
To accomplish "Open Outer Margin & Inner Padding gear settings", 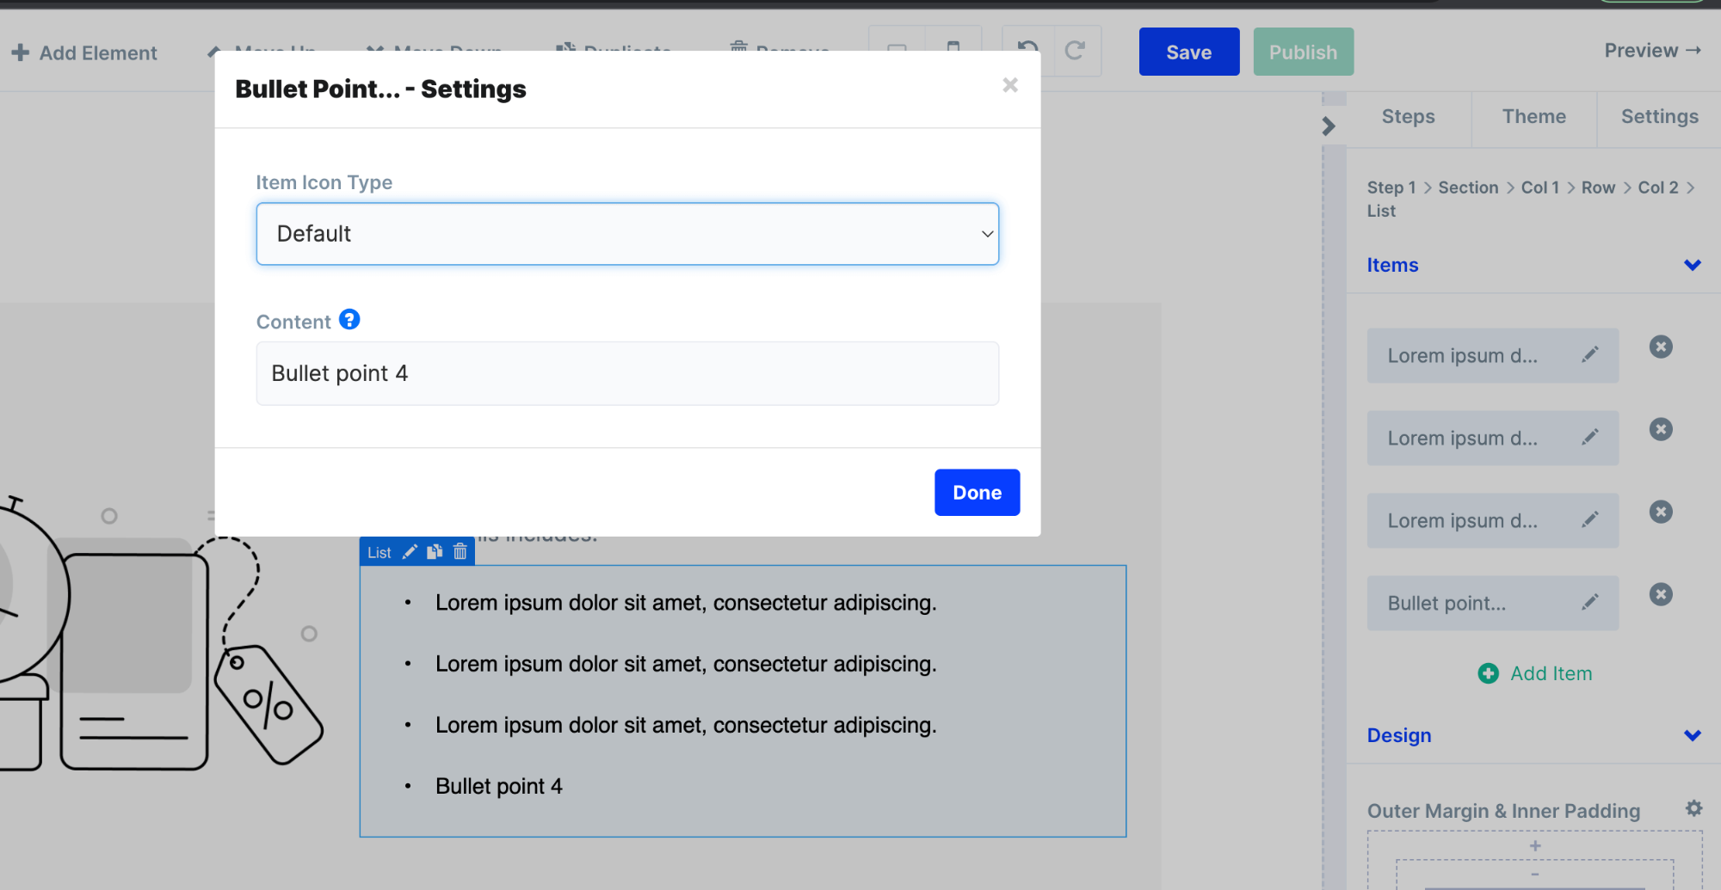I will tap(1693, 808).
